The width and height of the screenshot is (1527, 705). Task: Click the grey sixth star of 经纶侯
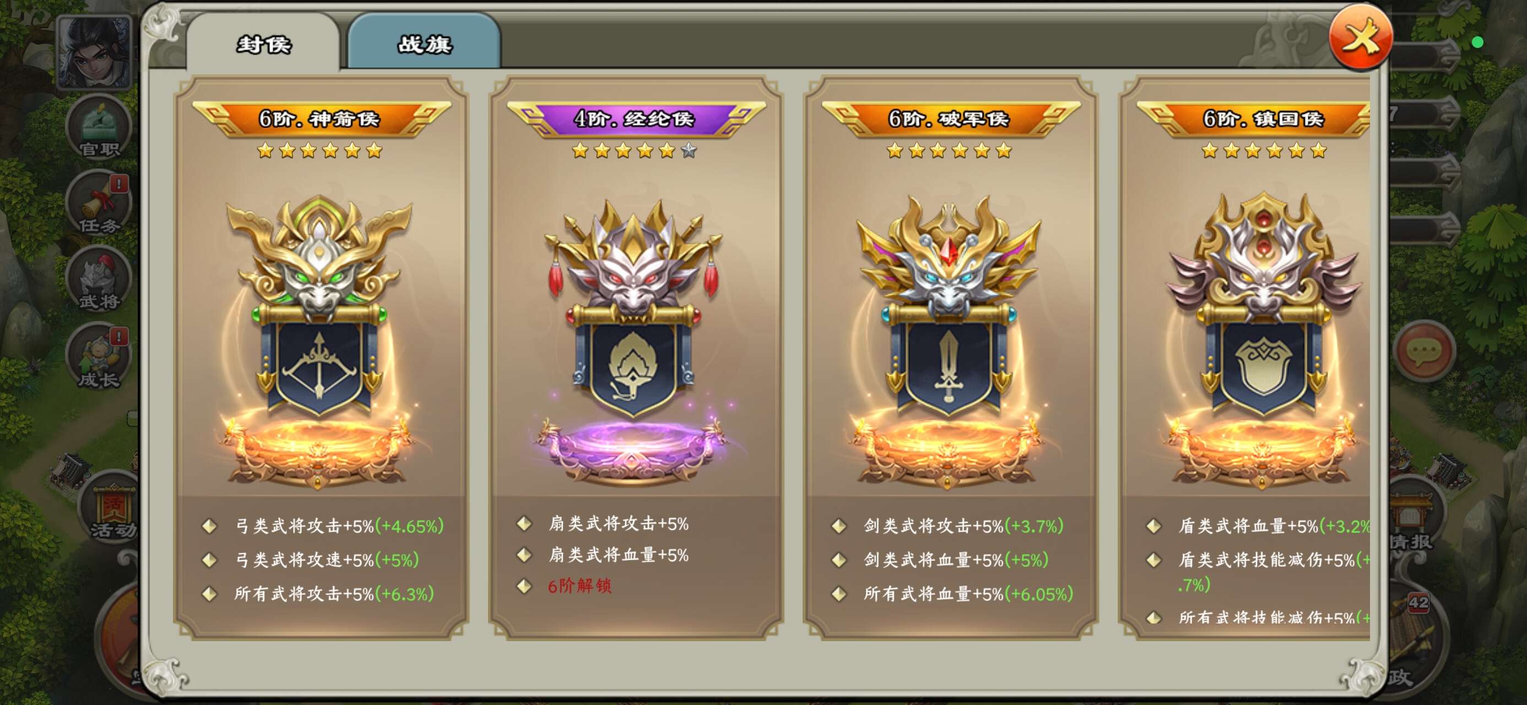689,150
